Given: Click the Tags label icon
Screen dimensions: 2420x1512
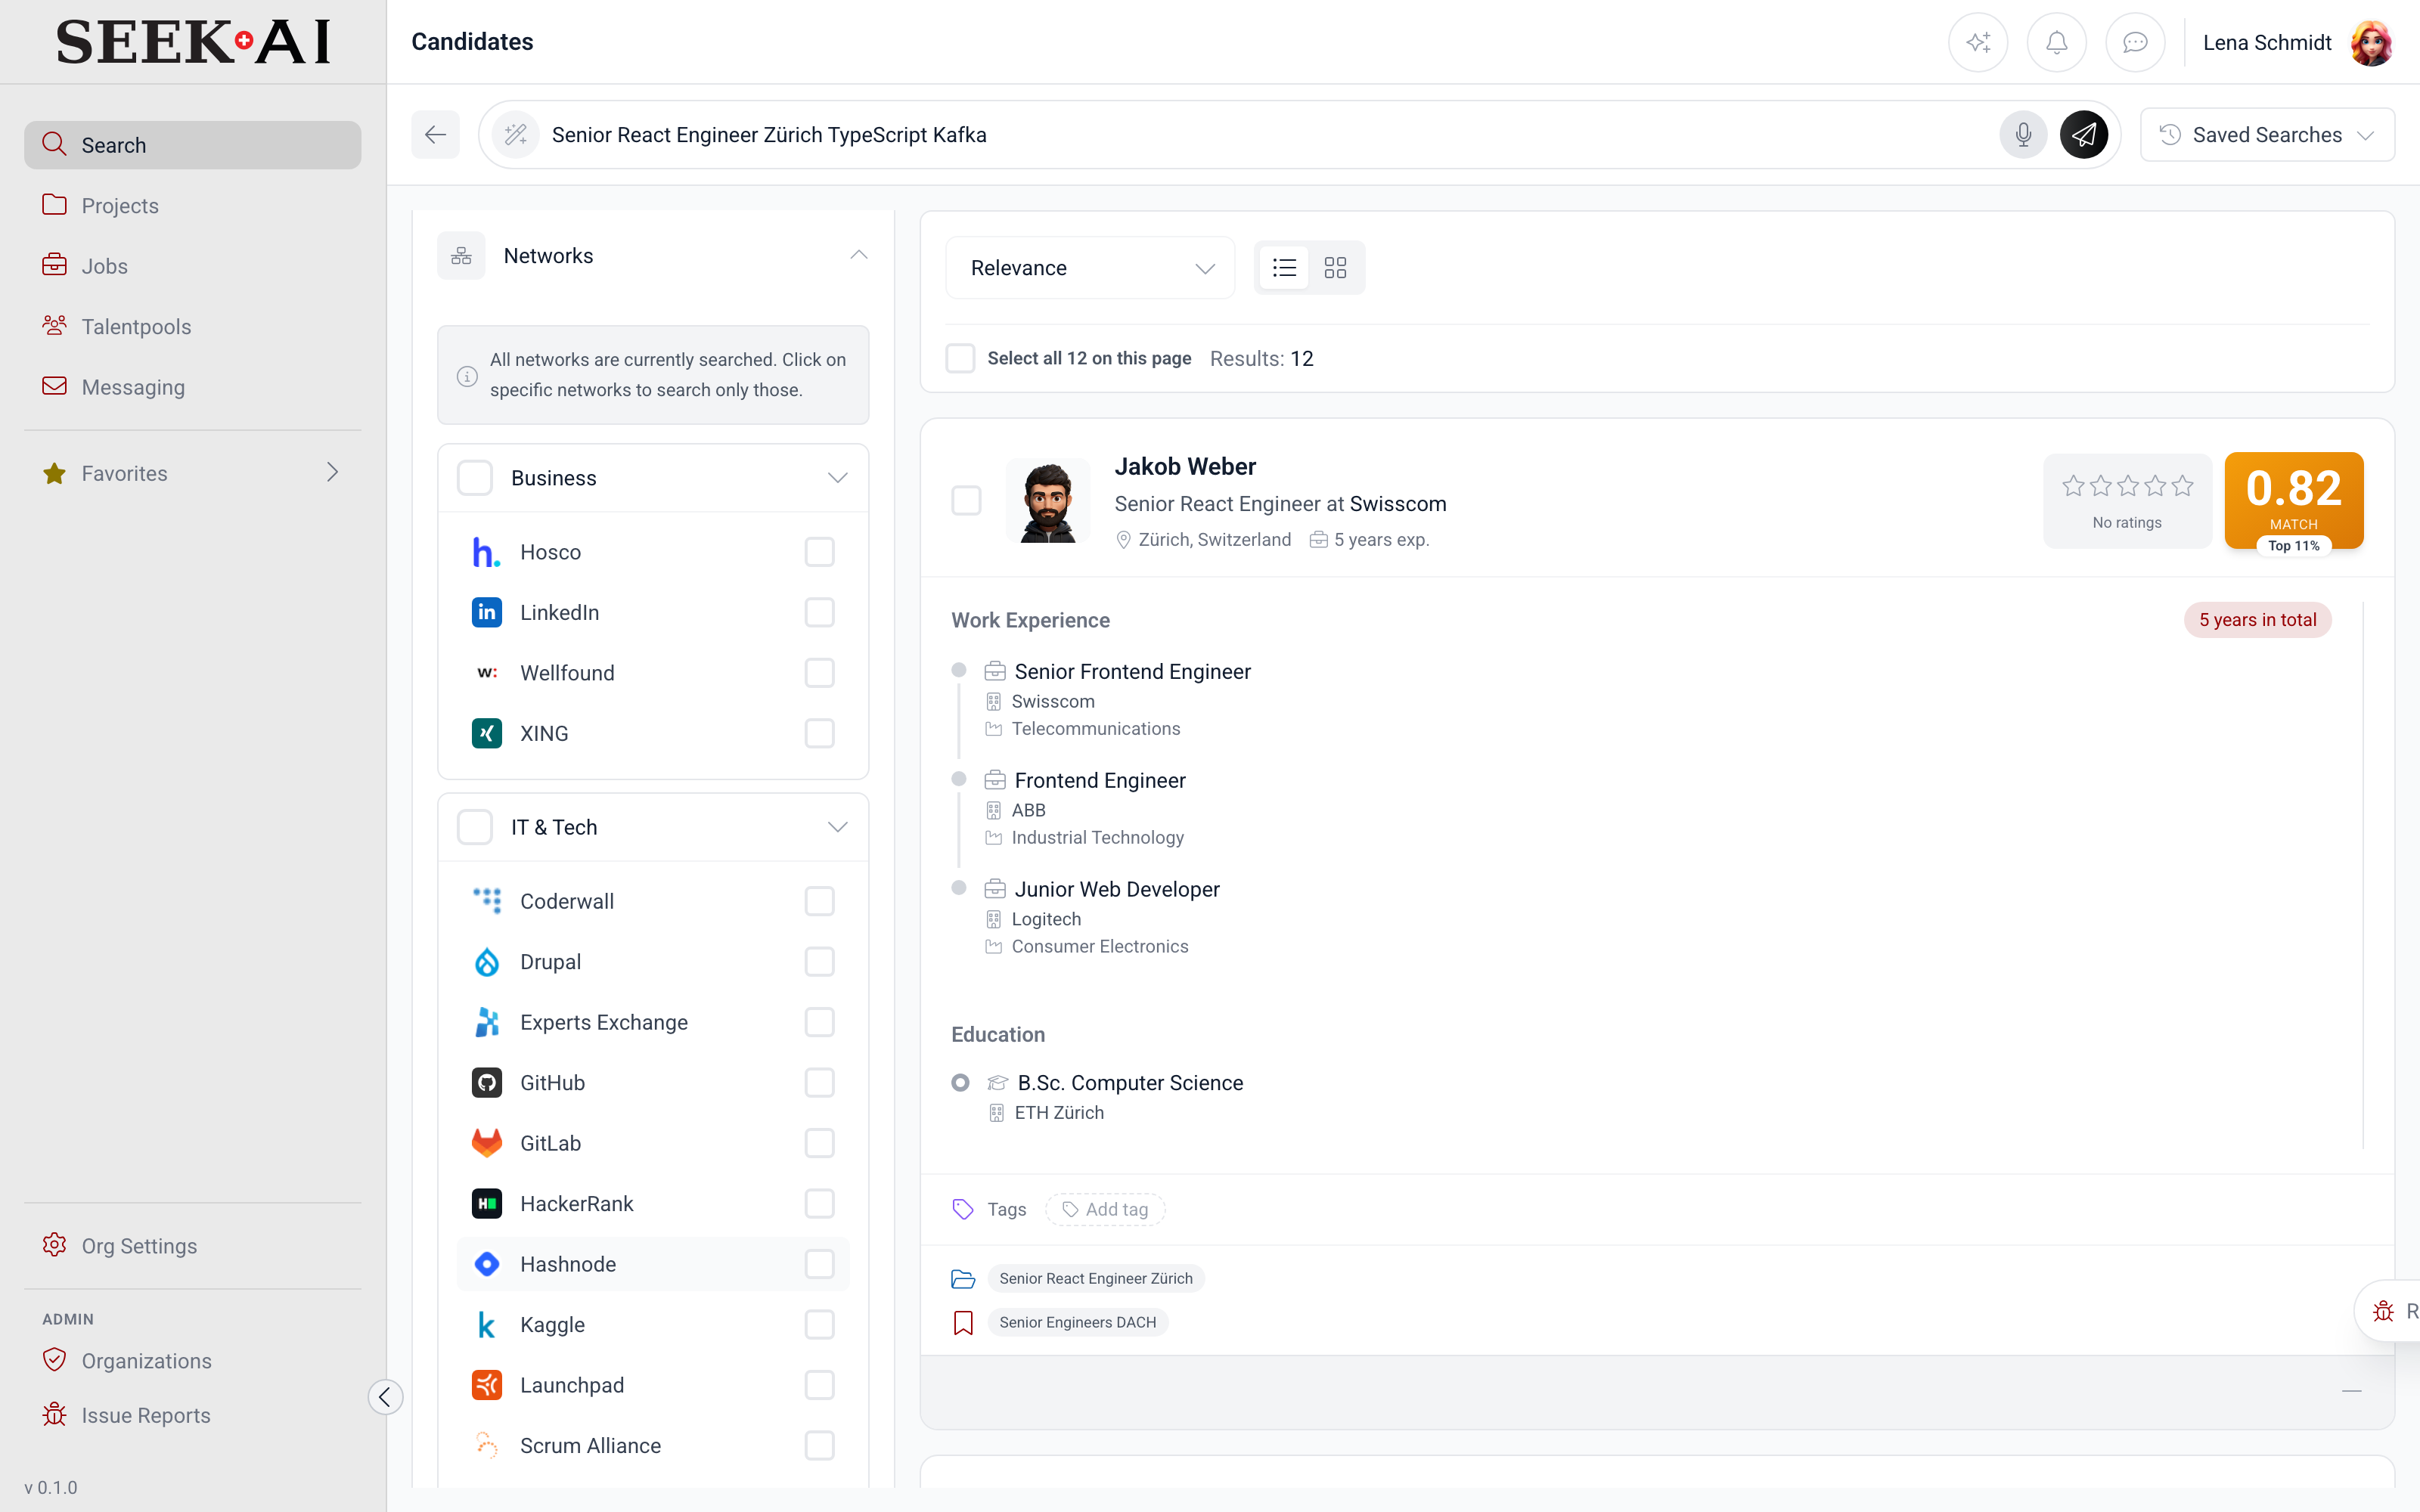Looking at the screenshot, I should 963,1209.
